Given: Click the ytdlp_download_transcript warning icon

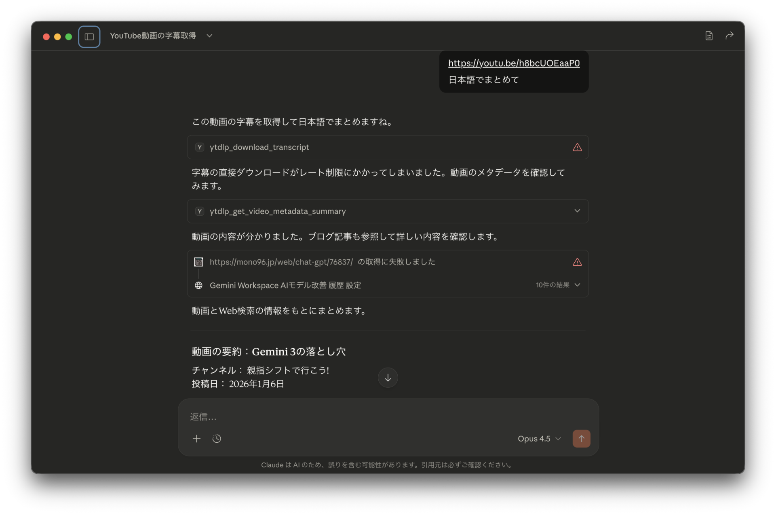Looking at the screenshot, I should (x=577, y=147).
